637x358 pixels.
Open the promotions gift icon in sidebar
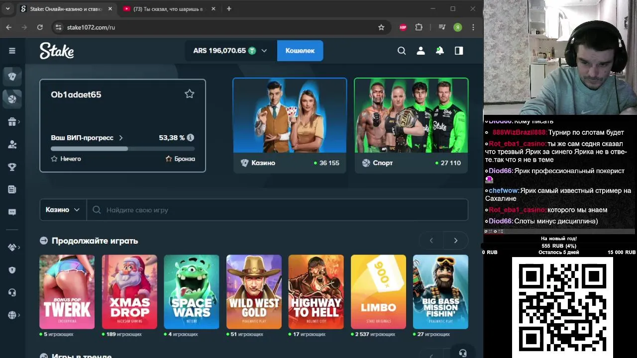point(12,122)
